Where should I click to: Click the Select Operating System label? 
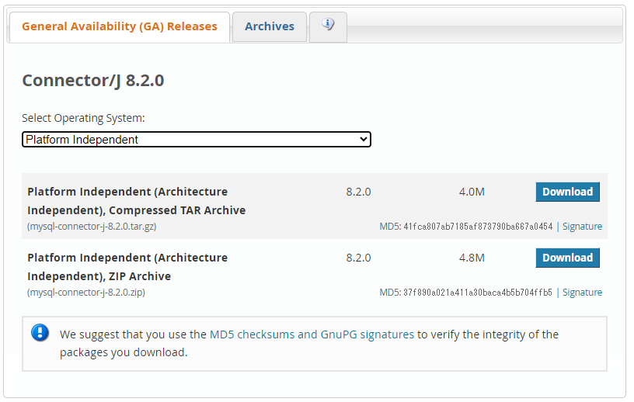click(83, 118)
